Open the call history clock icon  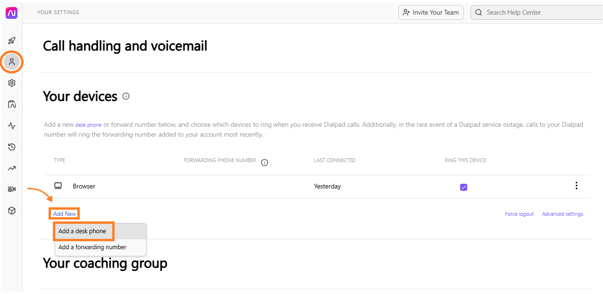(x=12, y=147)
